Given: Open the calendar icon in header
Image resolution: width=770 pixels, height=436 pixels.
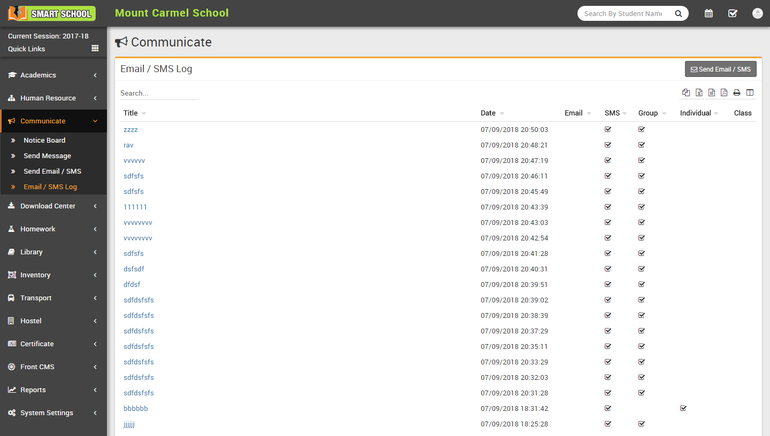Looking at the screenshot, I should 709,13.
